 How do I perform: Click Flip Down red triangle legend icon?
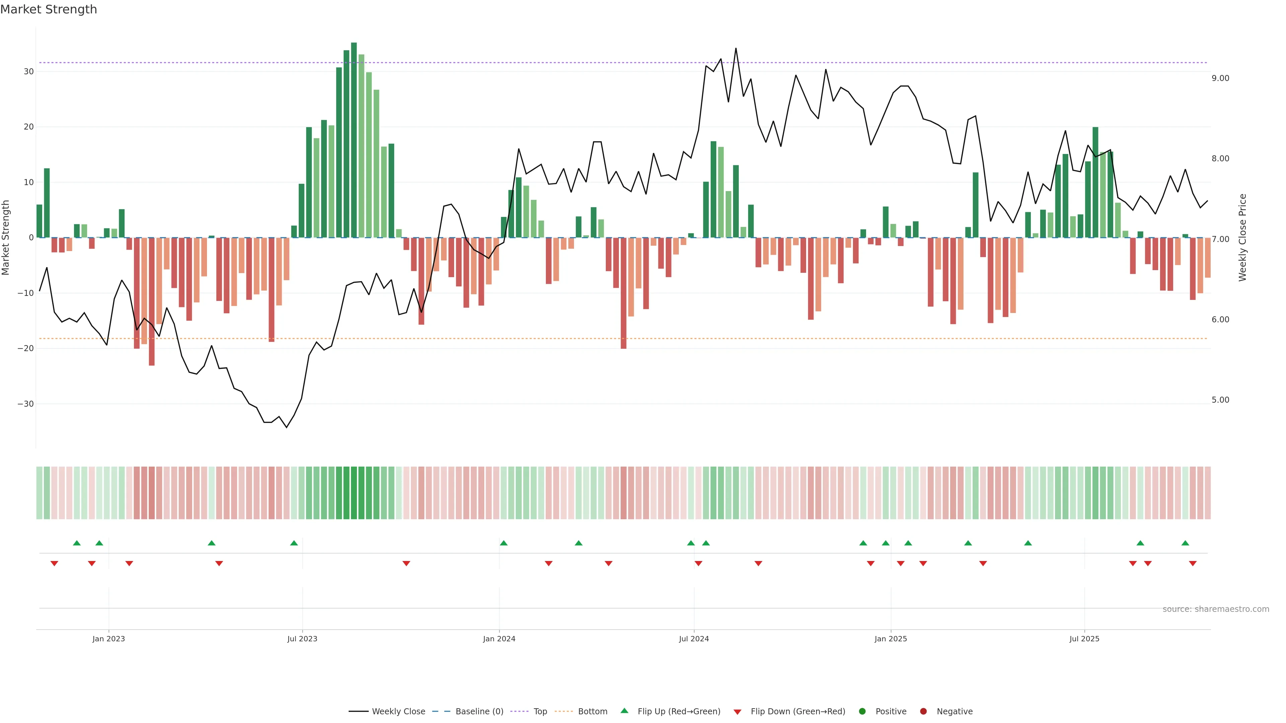pos(737,712)
